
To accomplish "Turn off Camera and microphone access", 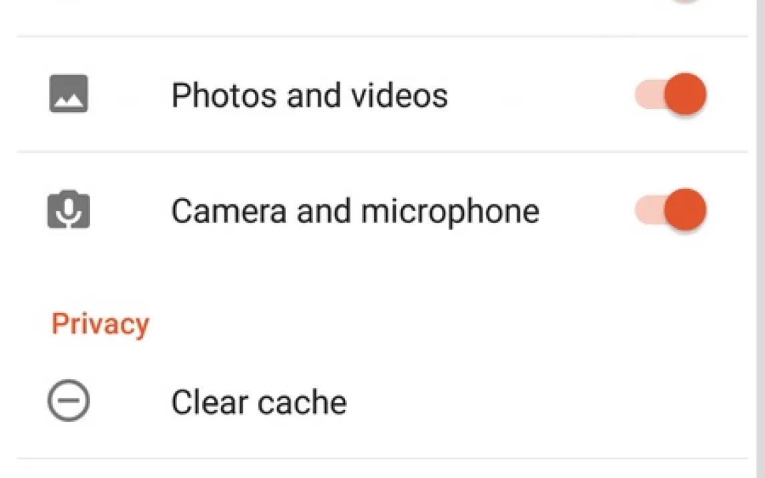I will pos(671,210).
